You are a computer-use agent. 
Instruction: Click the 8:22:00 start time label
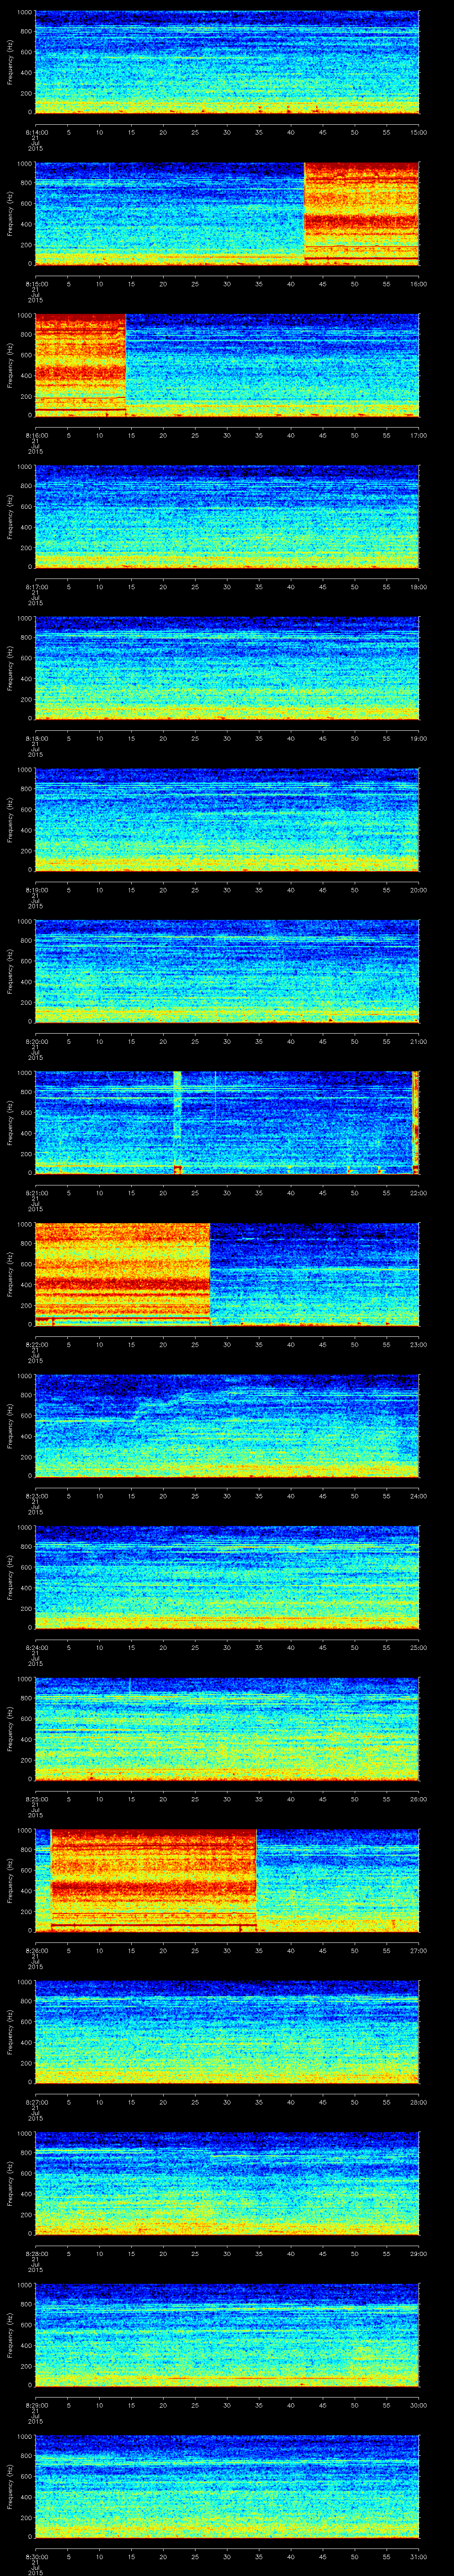click(35, 1344)
